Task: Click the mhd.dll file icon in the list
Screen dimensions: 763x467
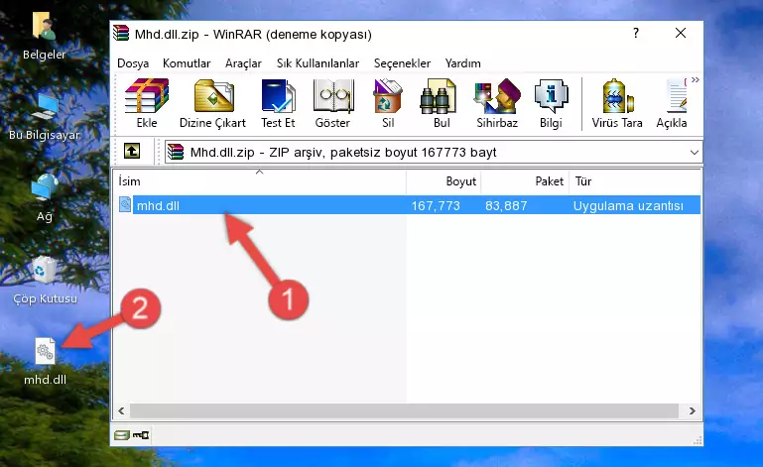Action: click(x=125, y=205)
